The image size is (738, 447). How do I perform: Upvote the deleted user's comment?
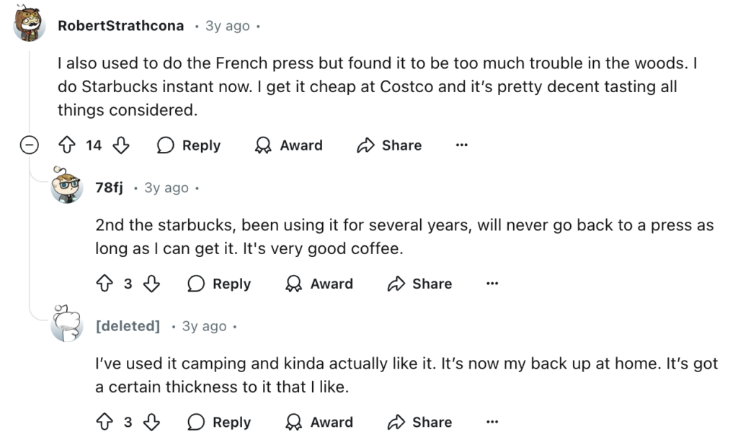click(105, 422)
